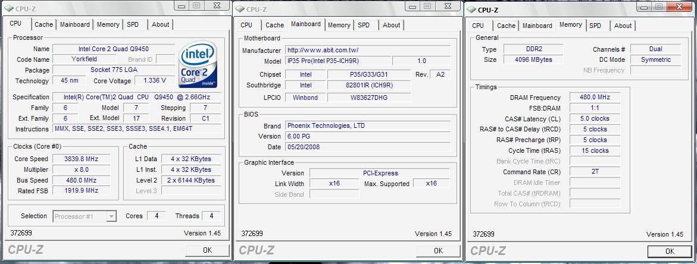Click the Instructions field listing MMX, SSE
Screen dimensions: 697x264
[x=137, y=129]
